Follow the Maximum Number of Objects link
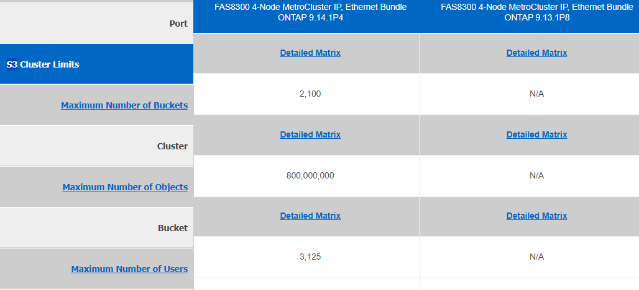 click(x=125, y=187)
